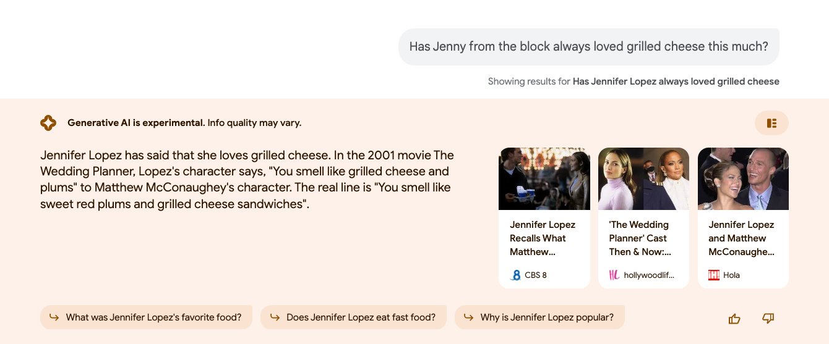Click 'Generative AI is experimental.' notice text
Image resolution: width=829 pixels, height=344 pixels.
coord(136,123)
